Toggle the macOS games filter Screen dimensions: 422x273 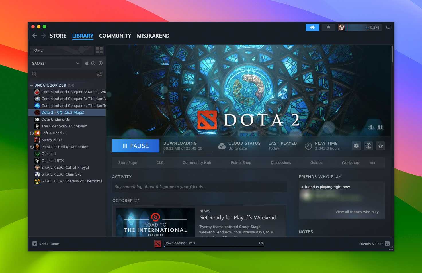(87, 63)
